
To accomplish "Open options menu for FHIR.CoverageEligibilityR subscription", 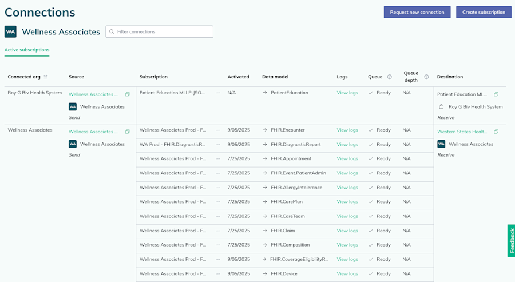I will tap(218, 259).
